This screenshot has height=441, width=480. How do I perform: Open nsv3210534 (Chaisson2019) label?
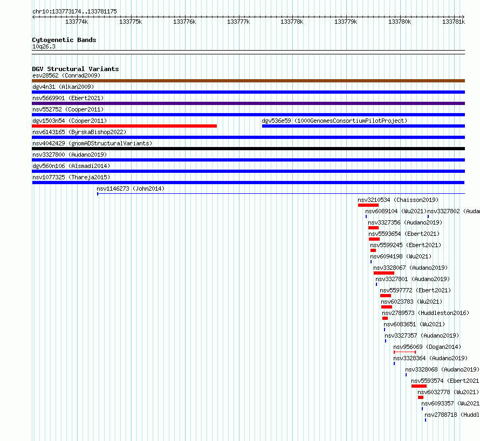(398, 200)
